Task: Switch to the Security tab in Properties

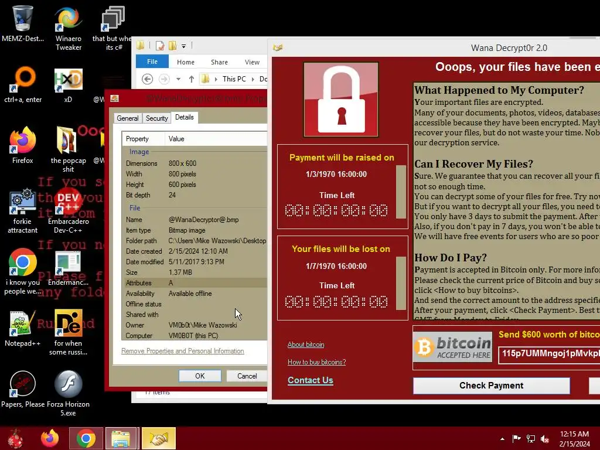Action: [x=157, y=118]
